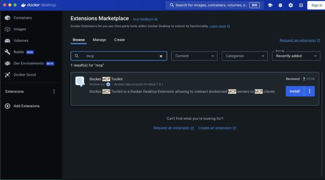
Task: Click the Docker Inc publisher name
Action: point(97,84)
